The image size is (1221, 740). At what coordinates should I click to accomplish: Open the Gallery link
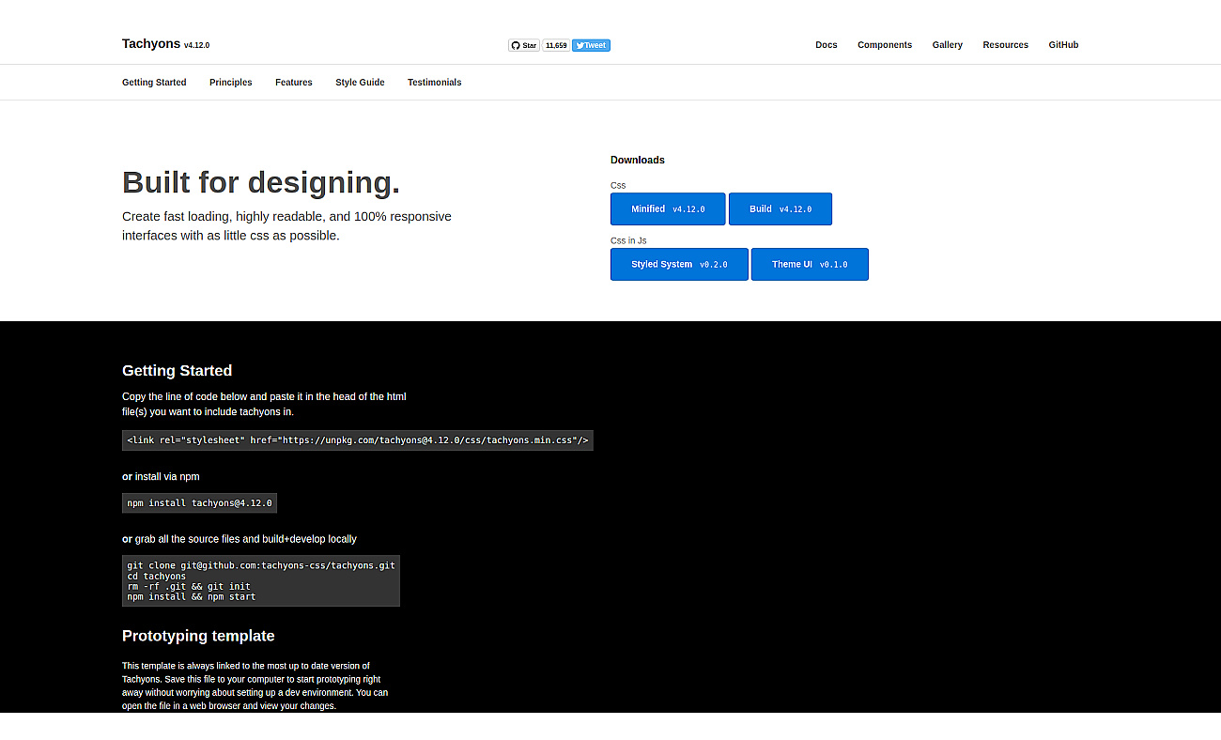click(948, 45)
